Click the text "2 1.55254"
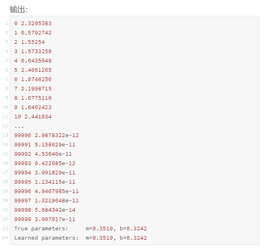The image size is (265, 251). (30, 42)
